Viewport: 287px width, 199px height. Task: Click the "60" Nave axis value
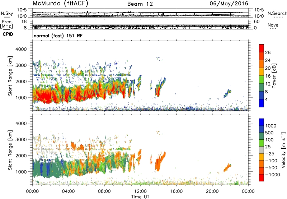[x=257, y=22]
